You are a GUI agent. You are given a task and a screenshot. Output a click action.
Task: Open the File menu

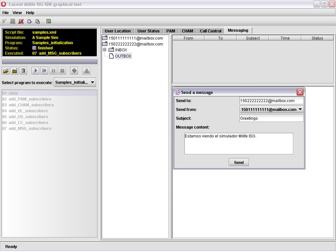pos(5,13)
